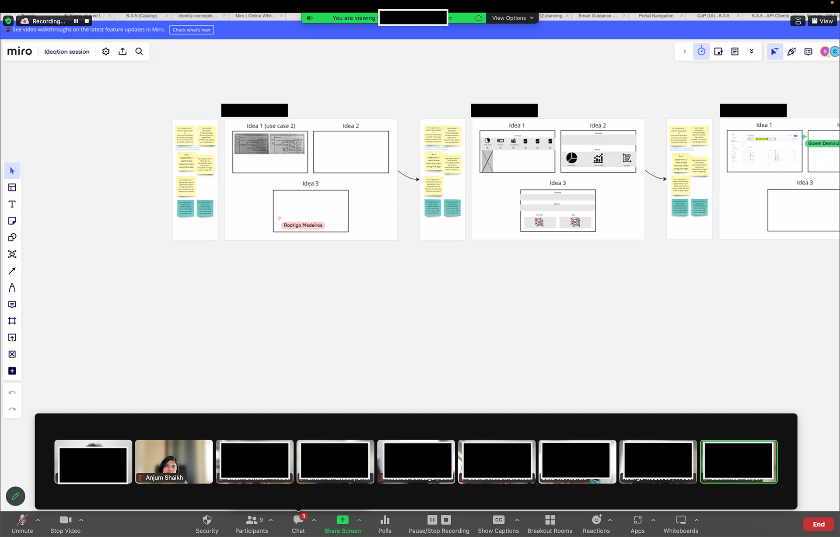The width and height of the screenshot is (840, 537).
Task: Switch to Miro Online Whiteboard tab
Action: 255,16
